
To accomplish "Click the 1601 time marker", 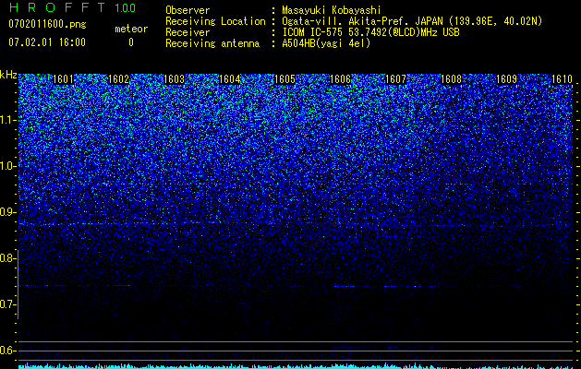I will (64, 79).
